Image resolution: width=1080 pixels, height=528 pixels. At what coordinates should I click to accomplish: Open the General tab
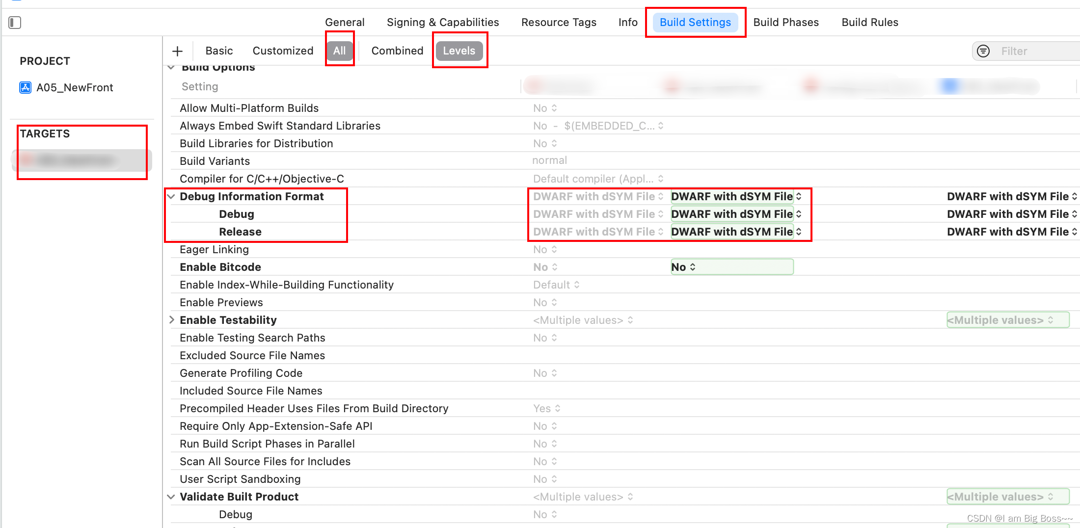click(x=345, y=23)
